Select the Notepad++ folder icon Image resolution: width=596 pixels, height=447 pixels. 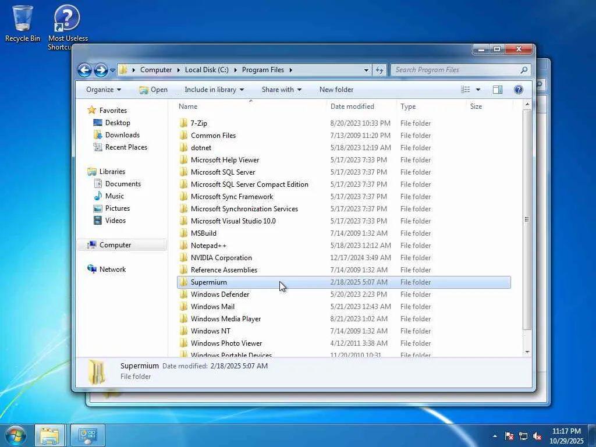pyautogui.click(x=183, y=245)
